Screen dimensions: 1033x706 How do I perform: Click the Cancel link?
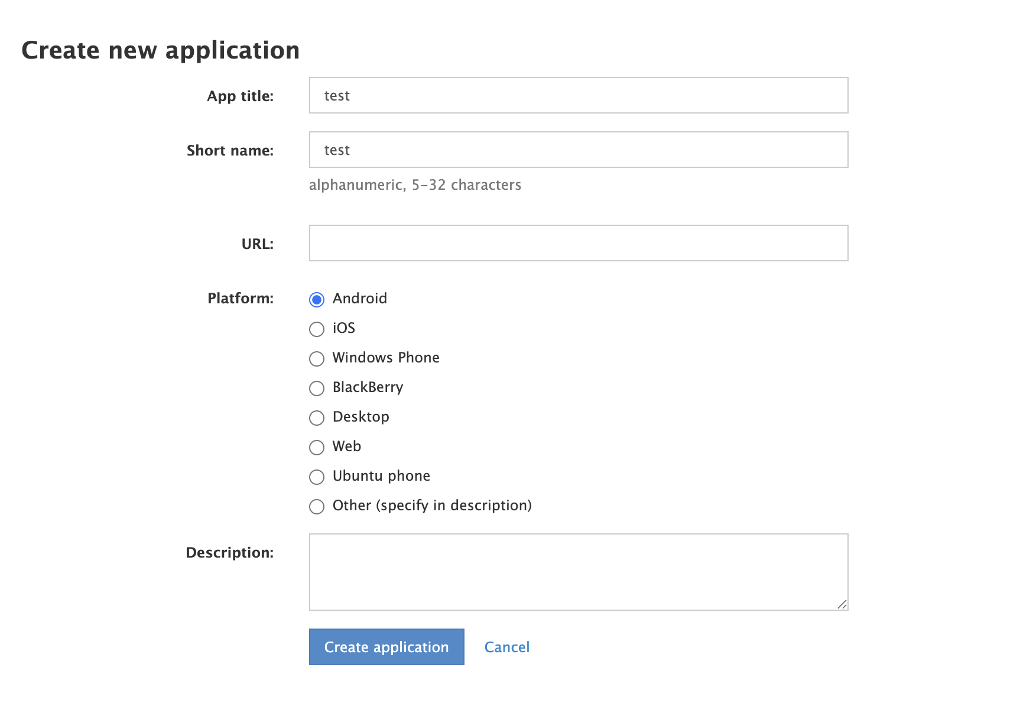[506, 647]
